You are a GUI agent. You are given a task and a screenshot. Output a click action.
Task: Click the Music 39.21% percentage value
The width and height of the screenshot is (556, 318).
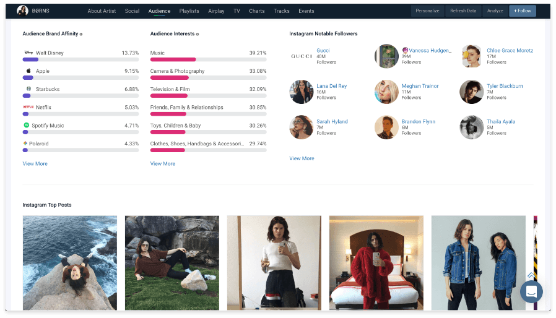click(x=258, y=53)
